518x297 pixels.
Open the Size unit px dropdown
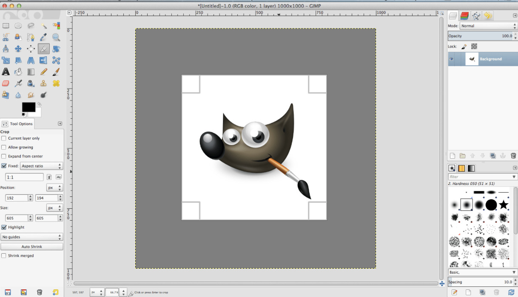pos(54,208)
